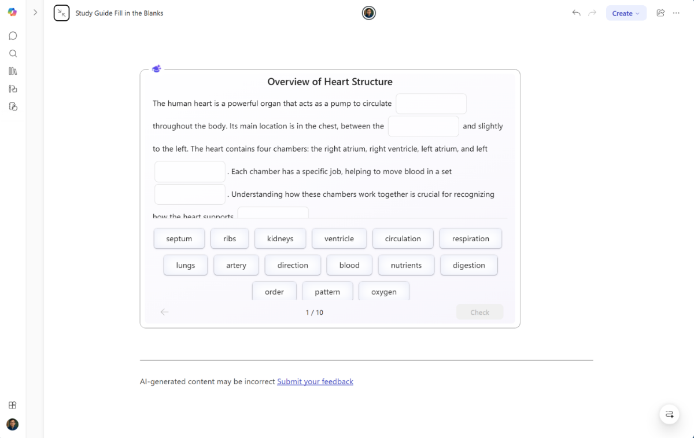This screenshot has height=438, width=694.
Task: Click the '1 / 10' page counter
Action: [314, 312]
